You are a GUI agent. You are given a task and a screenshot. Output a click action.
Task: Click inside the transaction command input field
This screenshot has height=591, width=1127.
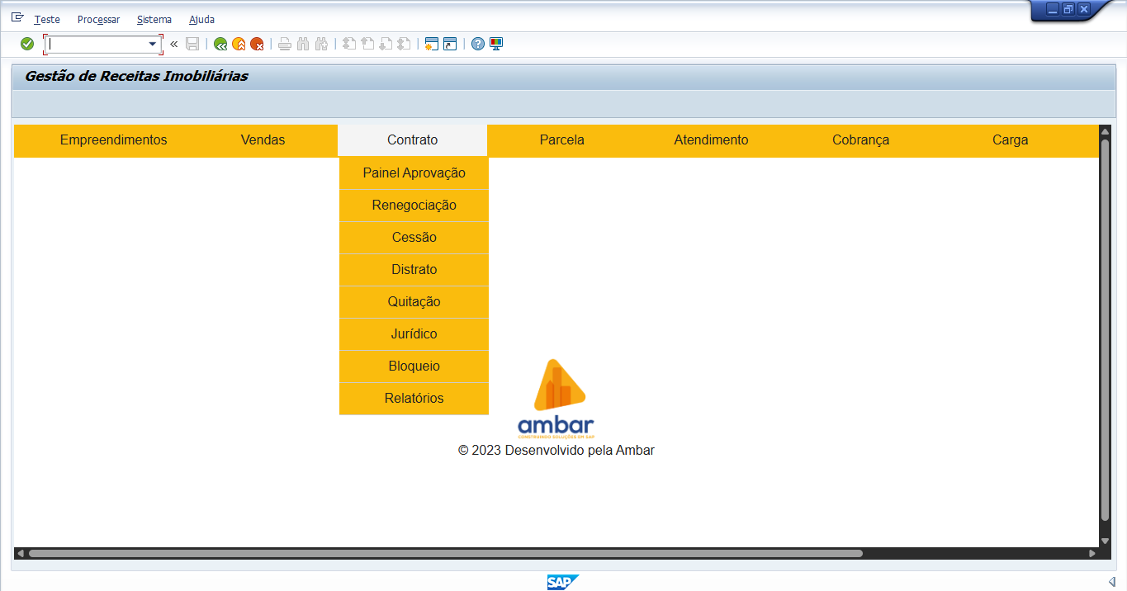click(x=97, y=44)
